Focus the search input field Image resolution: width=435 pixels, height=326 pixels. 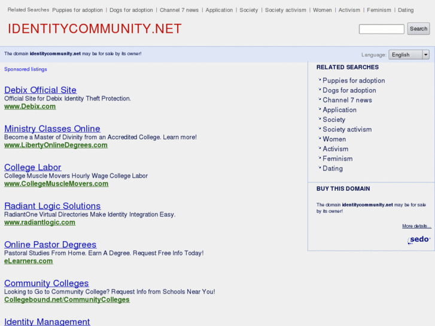click(382, 29)
